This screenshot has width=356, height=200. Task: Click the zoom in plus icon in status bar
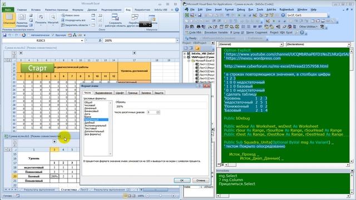tap(173, 196)
